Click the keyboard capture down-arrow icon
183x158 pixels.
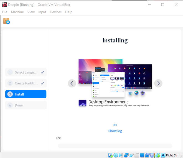point(163,155)
